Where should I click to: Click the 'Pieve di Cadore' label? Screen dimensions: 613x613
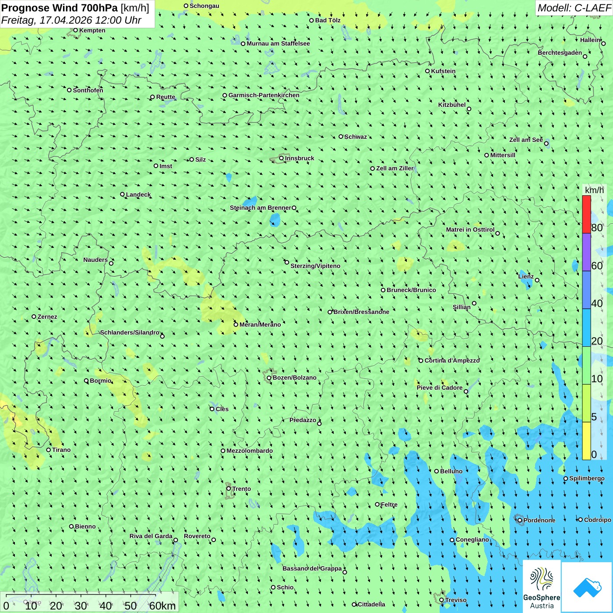click(440, 388)
